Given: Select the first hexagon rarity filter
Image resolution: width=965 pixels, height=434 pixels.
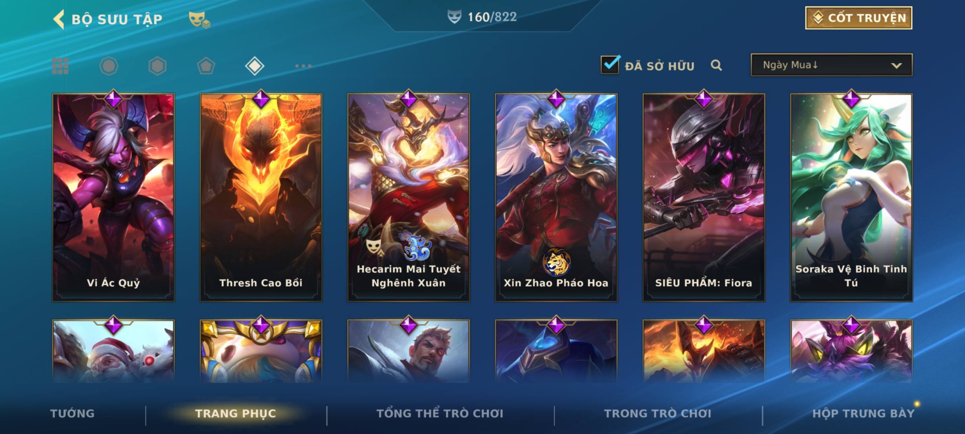Looking at the screenshot, I should pos(109,66).
